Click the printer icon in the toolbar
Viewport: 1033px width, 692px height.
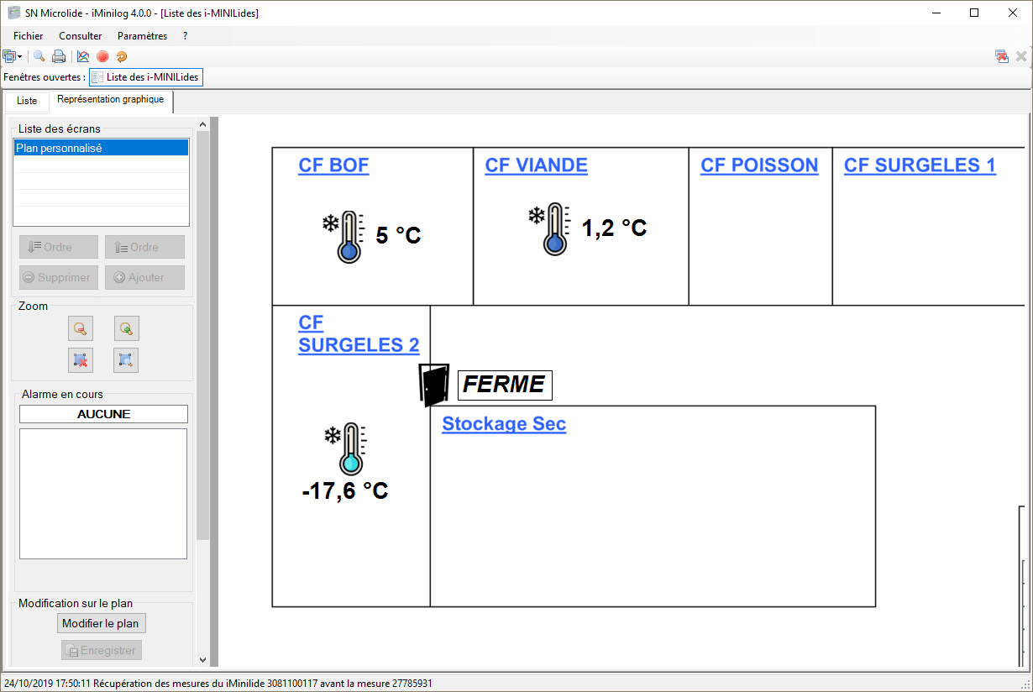coord(59,56)
